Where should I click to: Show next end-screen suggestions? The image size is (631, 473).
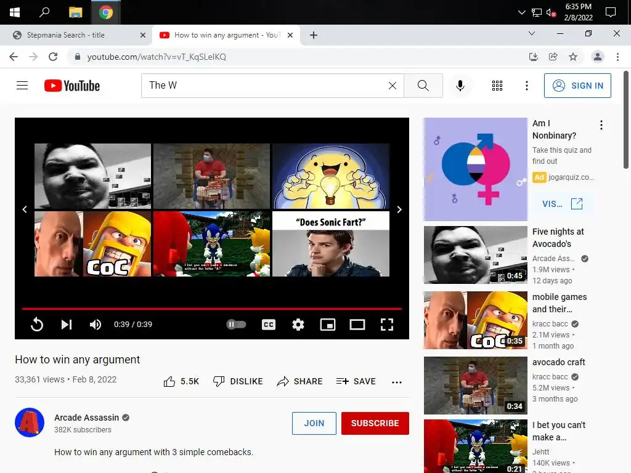(399, 209)
